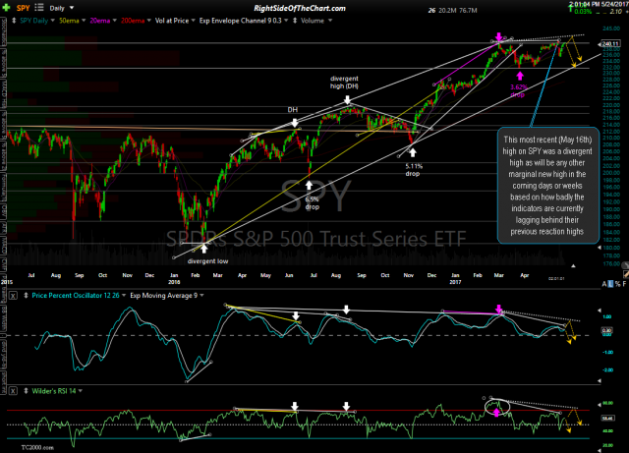Image resolution: width=629 pixels, height=453 pixels.
Task: Click the left arrow beside the 240.11 tag
Action: [600, 44]
